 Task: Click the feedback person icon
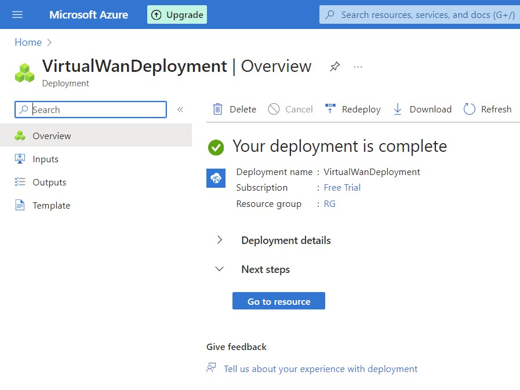pyautogui.click(x=212, y=368)
